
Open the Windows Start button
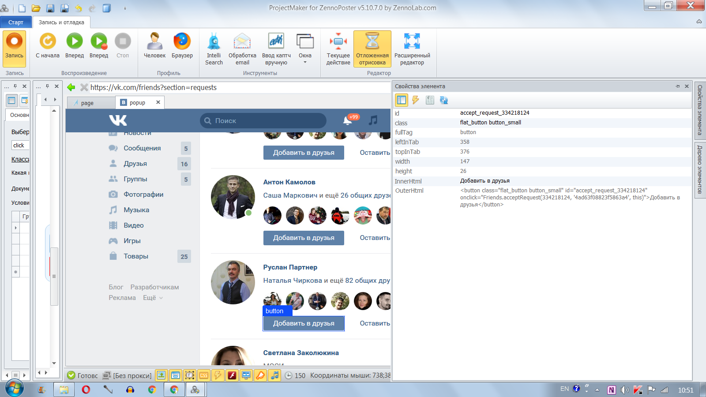15,389
